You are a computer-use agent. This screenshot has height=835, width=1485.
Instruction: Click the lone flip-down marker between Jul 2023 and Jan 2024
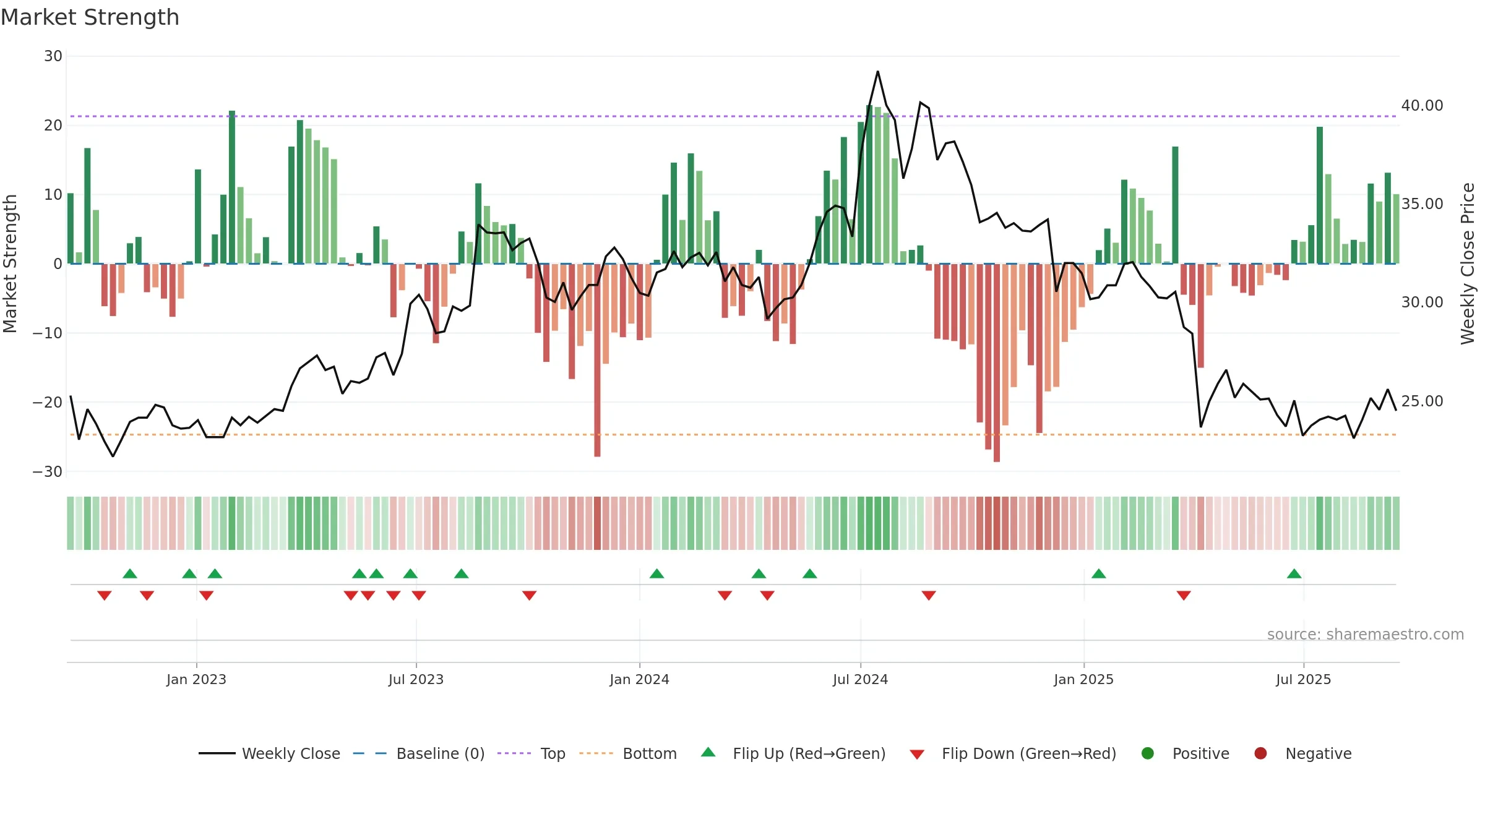[529, 595]
